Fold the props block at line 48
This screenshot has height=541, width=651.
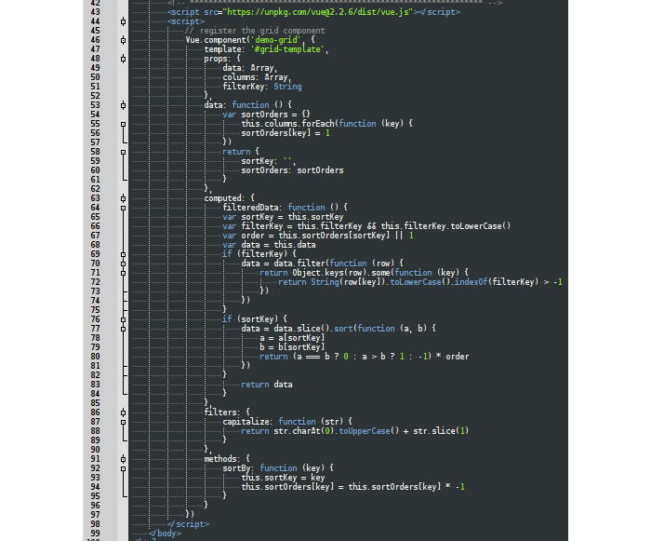(x=123, y=59)
